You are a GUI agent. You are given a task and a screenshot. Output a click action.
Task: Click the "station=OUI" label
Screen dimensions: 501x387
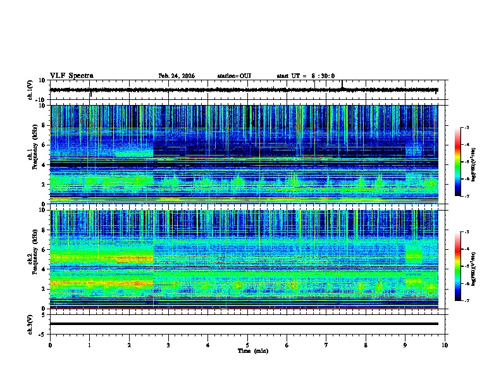pos(234,76)
